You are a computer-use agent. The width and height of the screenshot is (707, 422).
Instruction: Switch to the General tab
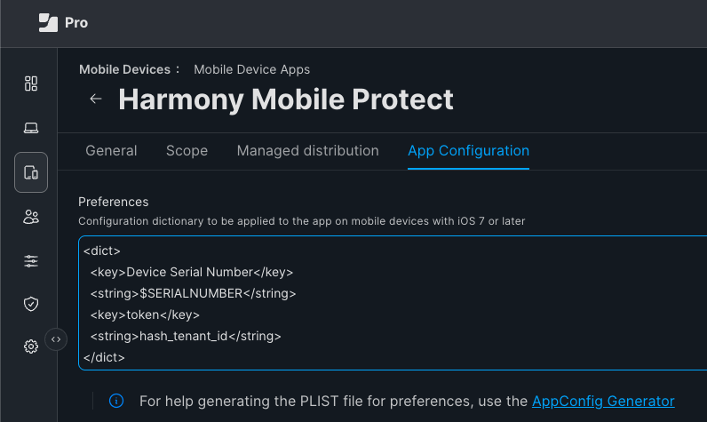click(111, 150)
